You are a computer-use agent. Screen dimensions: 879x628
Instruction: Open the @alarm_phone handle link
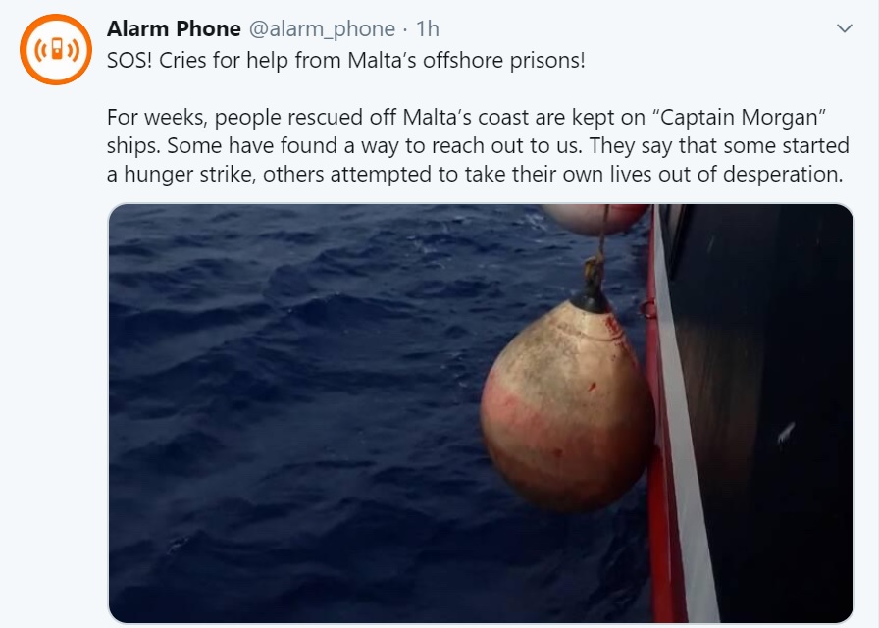(322, 29)
